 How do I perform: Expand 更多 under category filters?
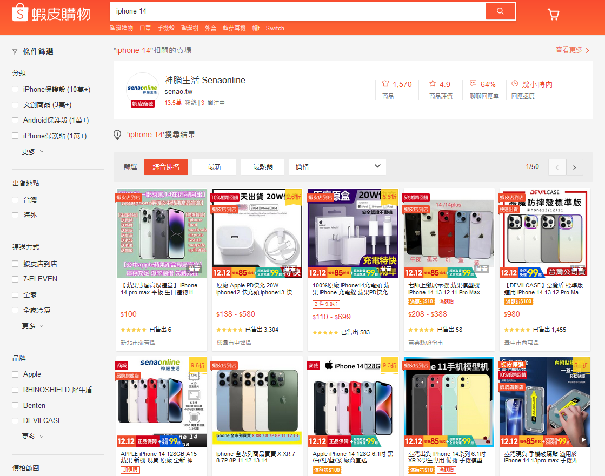point(32,151)
